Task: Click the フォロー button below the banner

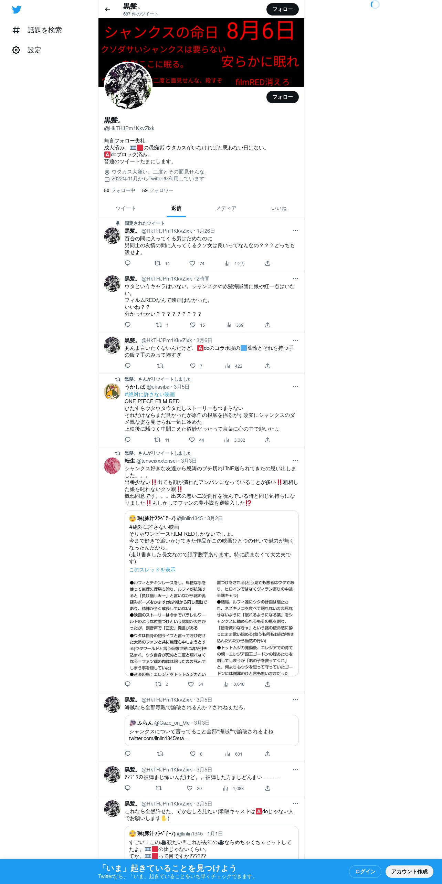Action: click(283, 97)
